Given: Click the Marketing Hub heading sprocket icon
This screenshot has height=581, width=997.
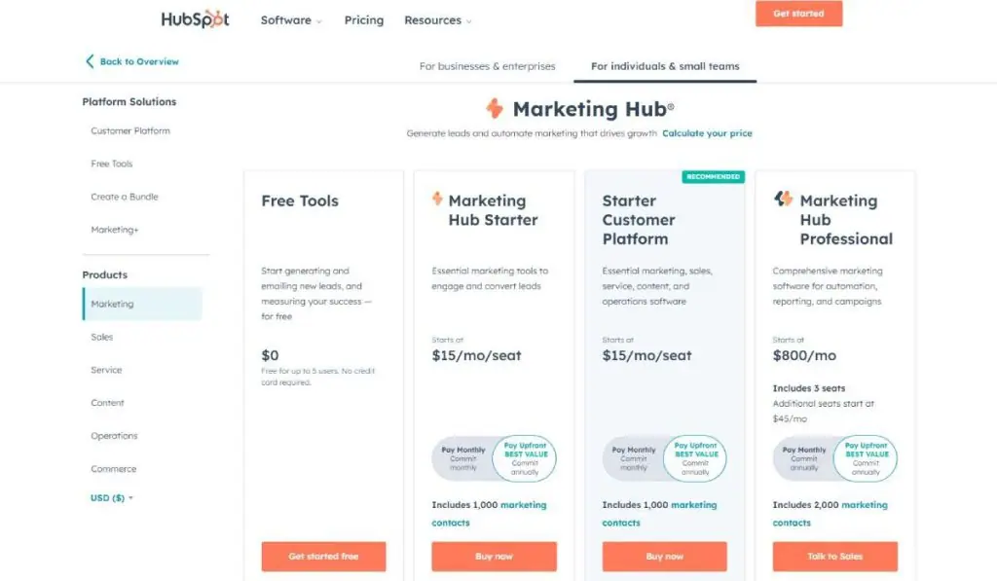Looking at the screenshot, I should pos(495,109).
